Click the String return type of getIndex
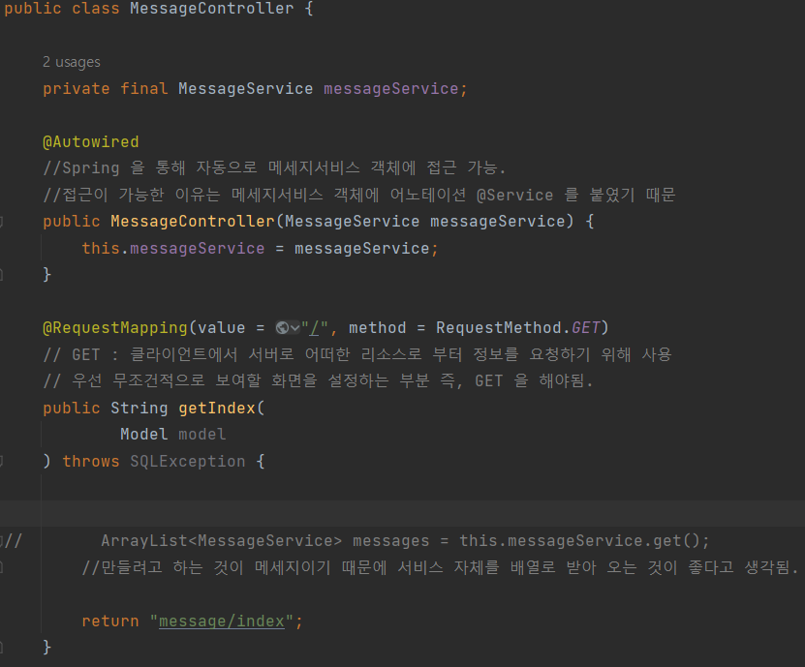 139,408
